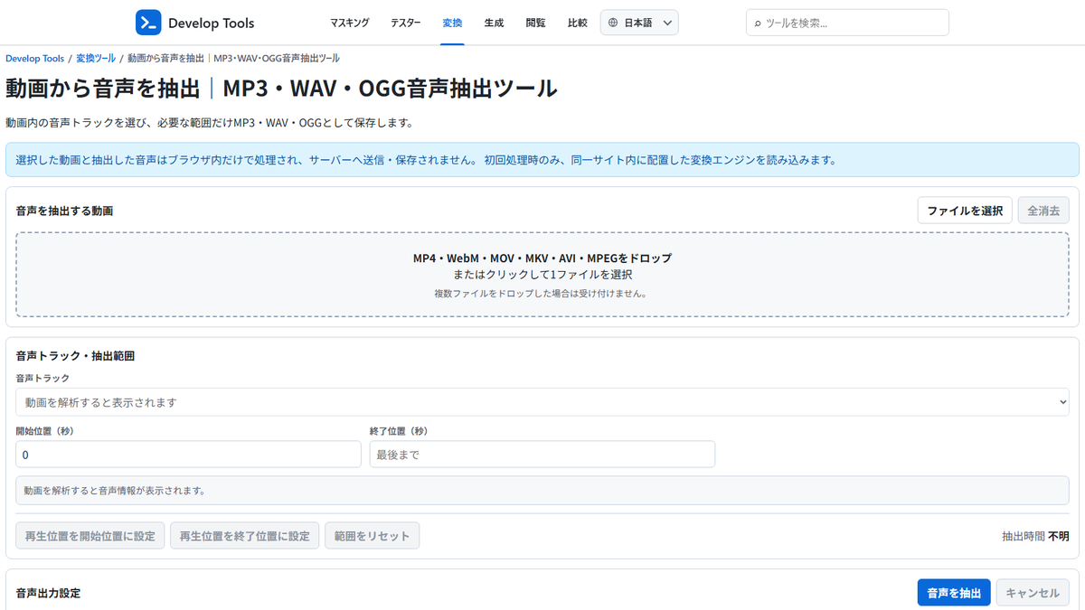The width and height of the screenshot is (1085, 610).
Task: Focus the 開始位置（秒） input field
Action: pyautogui.click(x=188, y=455)
